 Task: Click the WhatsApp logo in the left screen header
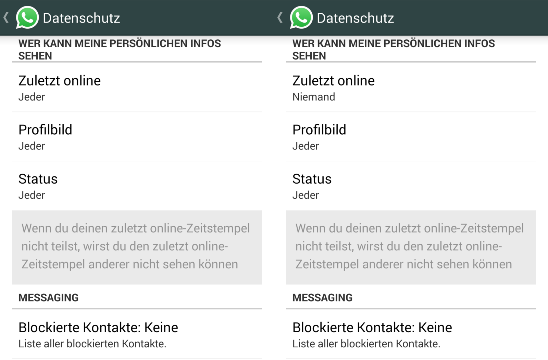coord(27,17)
